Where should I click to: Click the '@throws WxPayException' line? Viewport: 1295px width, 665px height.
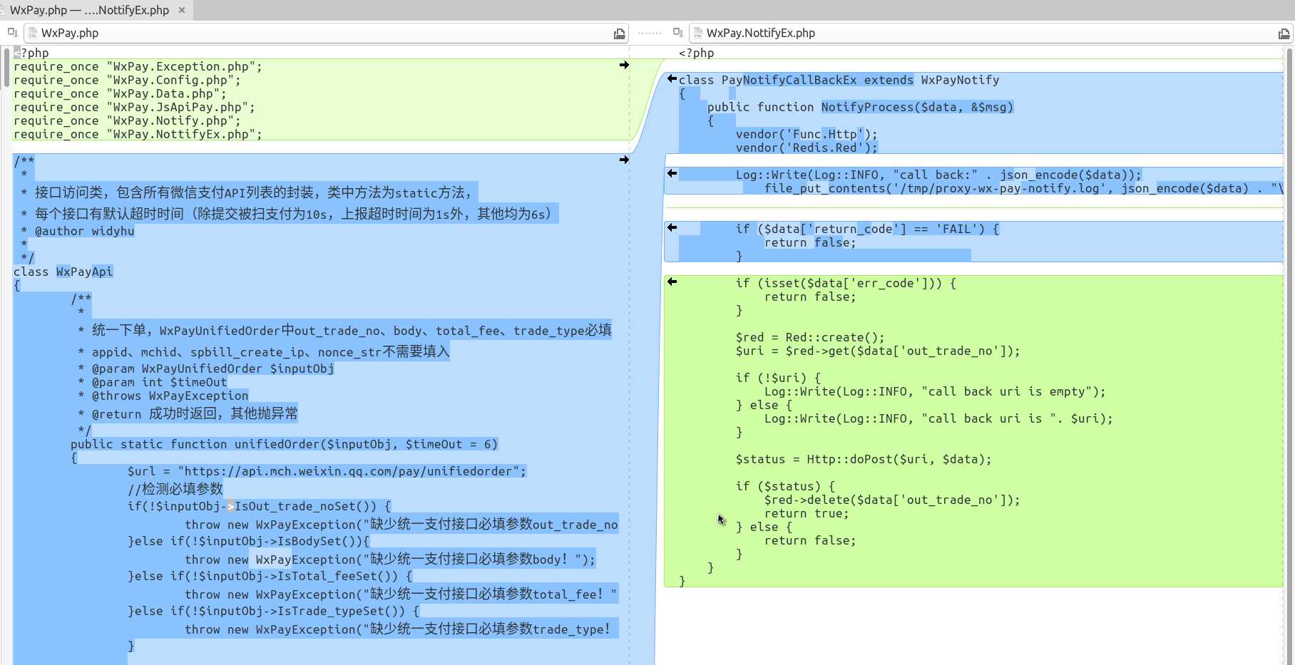[163, 396]
